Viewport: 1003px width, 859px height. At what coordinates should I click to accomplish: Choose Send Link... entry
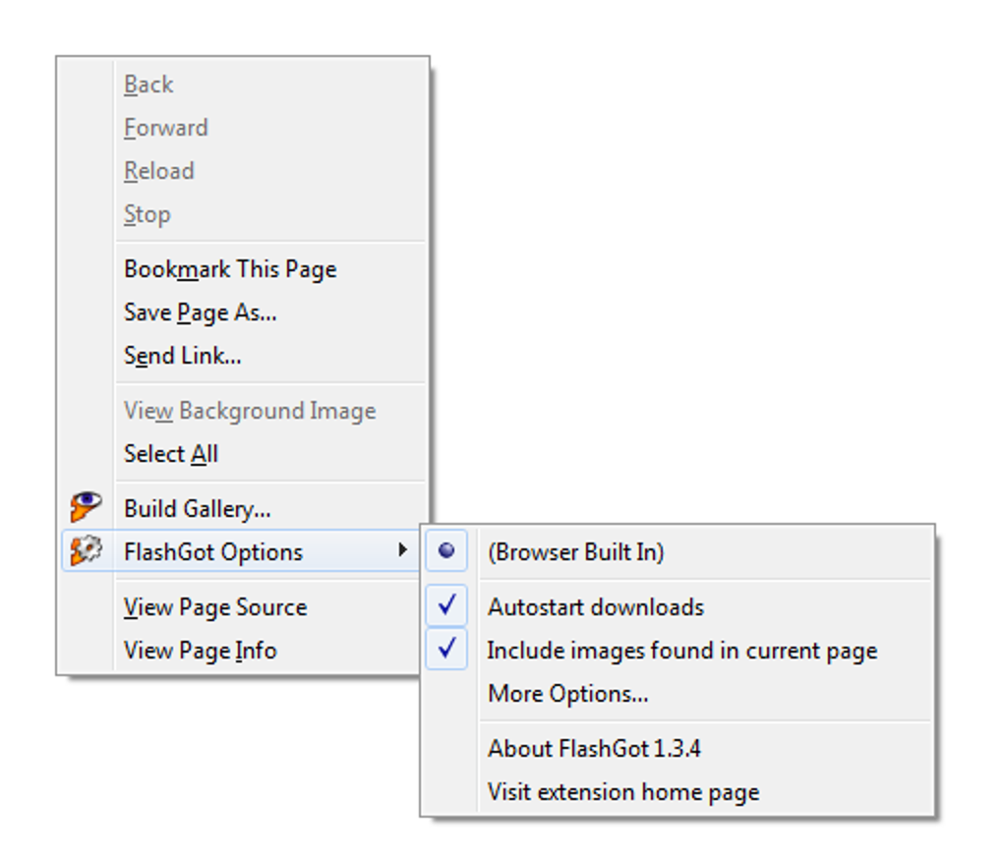[182, 356]
